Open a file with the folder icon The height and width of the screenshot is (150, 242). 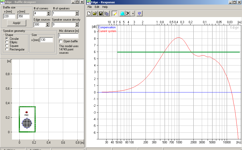(95, 13)
